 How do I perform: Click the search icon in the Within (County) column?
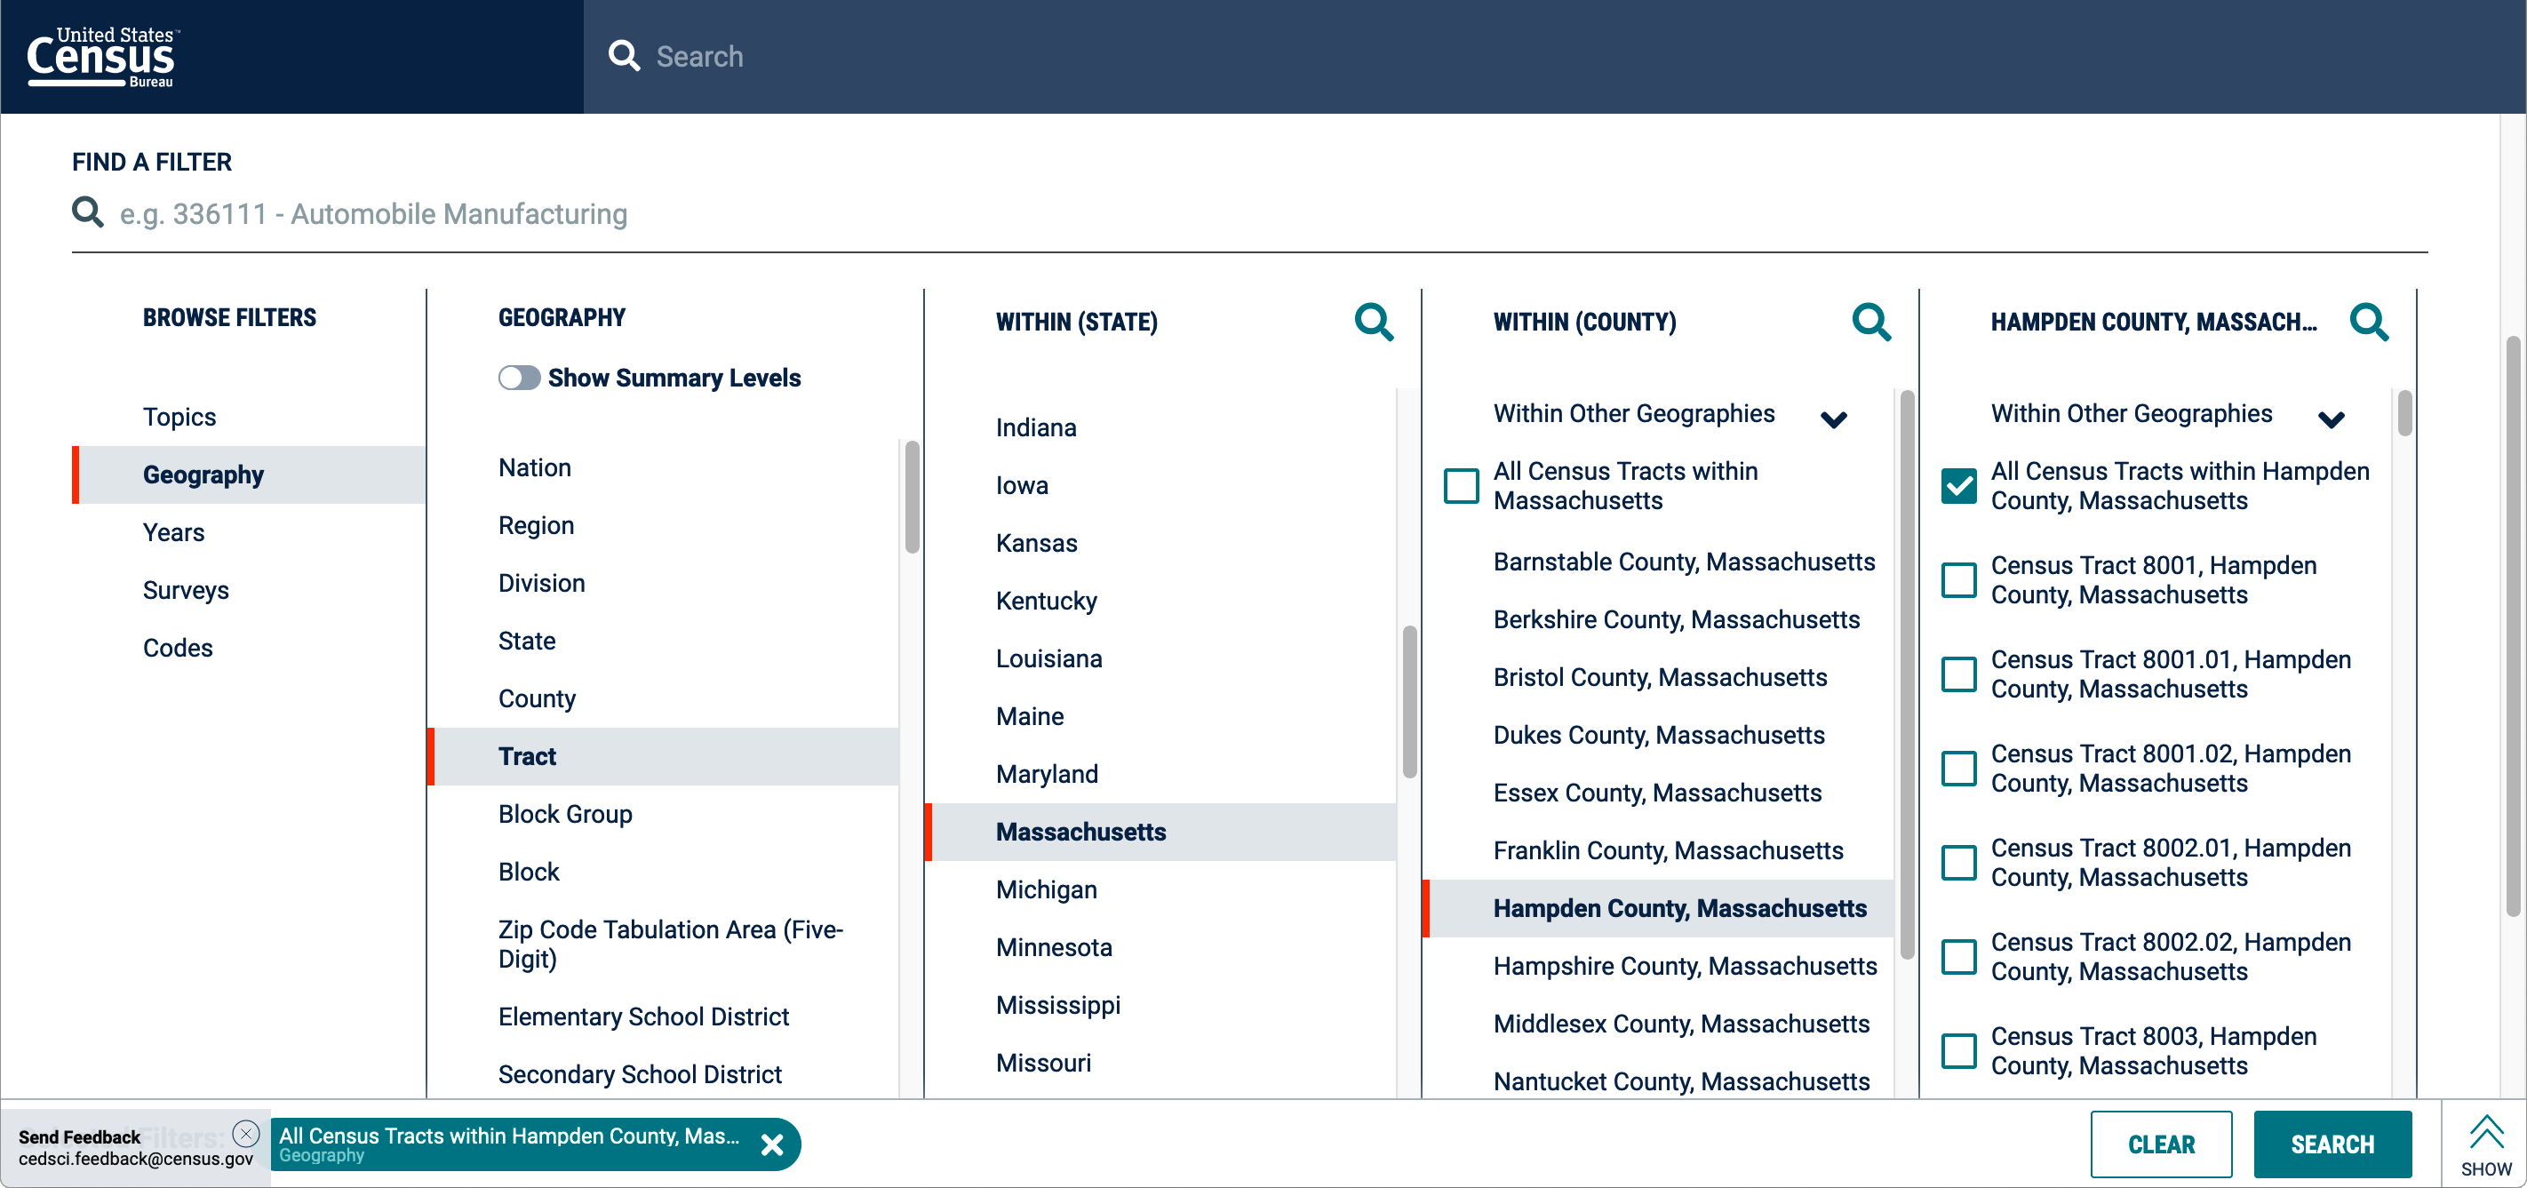[x=1872, y=322]
